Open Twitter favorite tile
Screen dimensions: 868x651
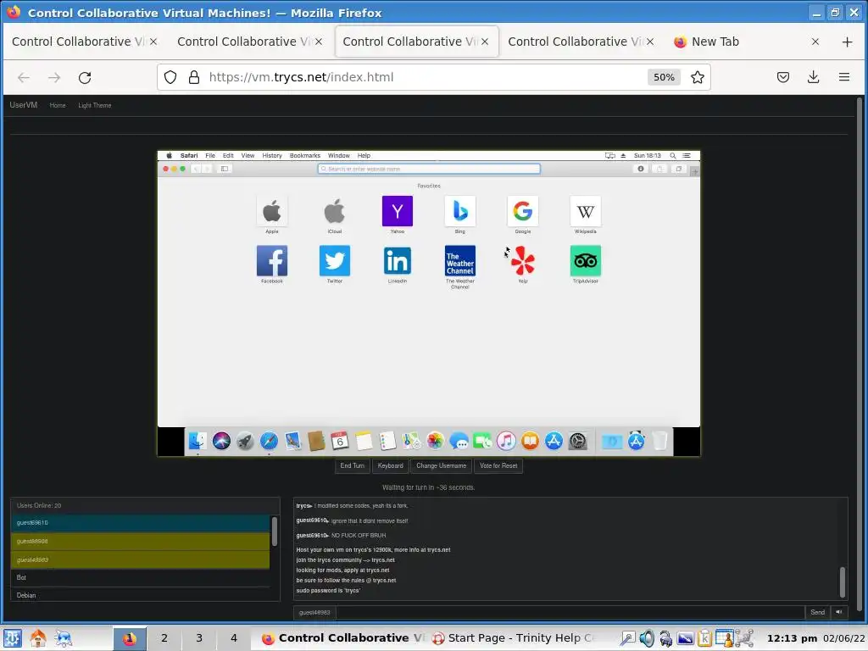(x=334, y=261)
